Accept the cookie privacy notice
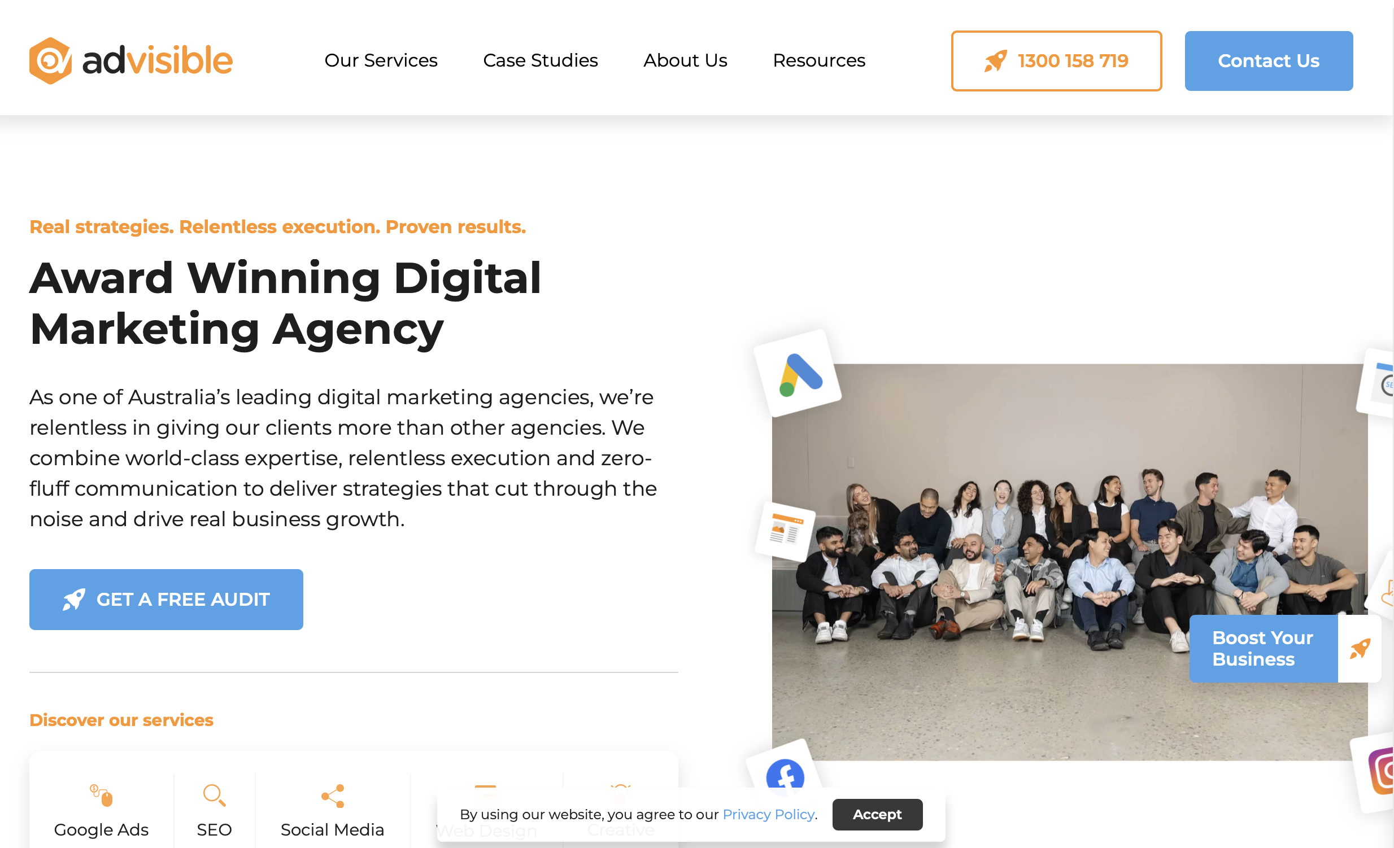Viewport: 1394px width, 848px height. coord(877,814)
